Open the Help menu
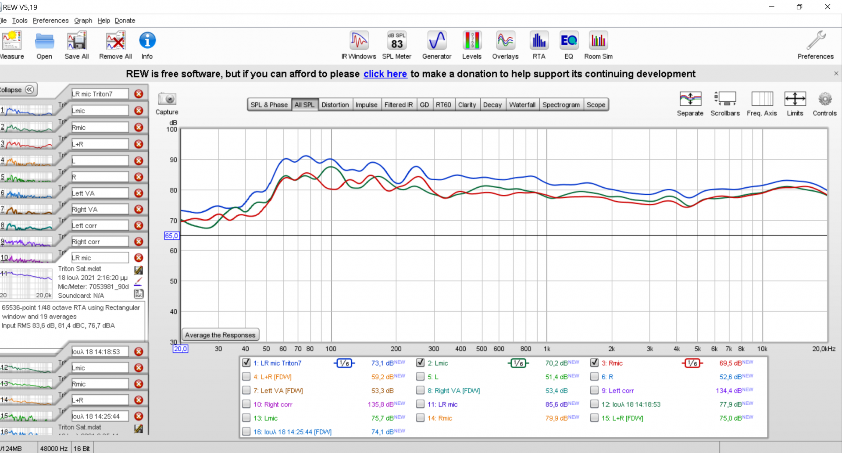 103,21
